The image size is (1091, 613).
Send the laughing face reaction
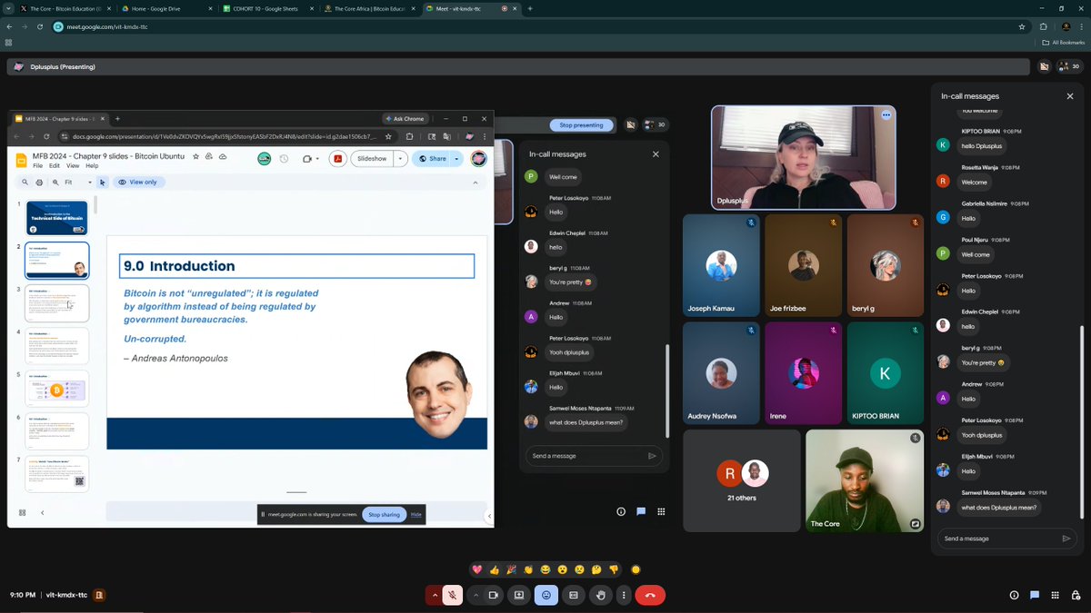click(545, 569)
